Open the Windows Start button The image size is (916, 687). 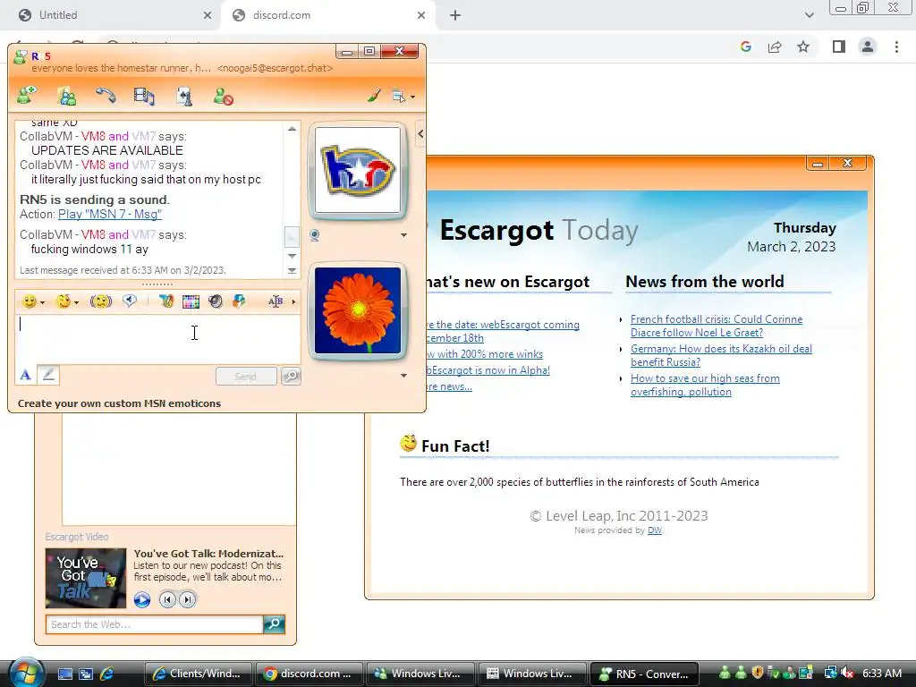(24, 673)
